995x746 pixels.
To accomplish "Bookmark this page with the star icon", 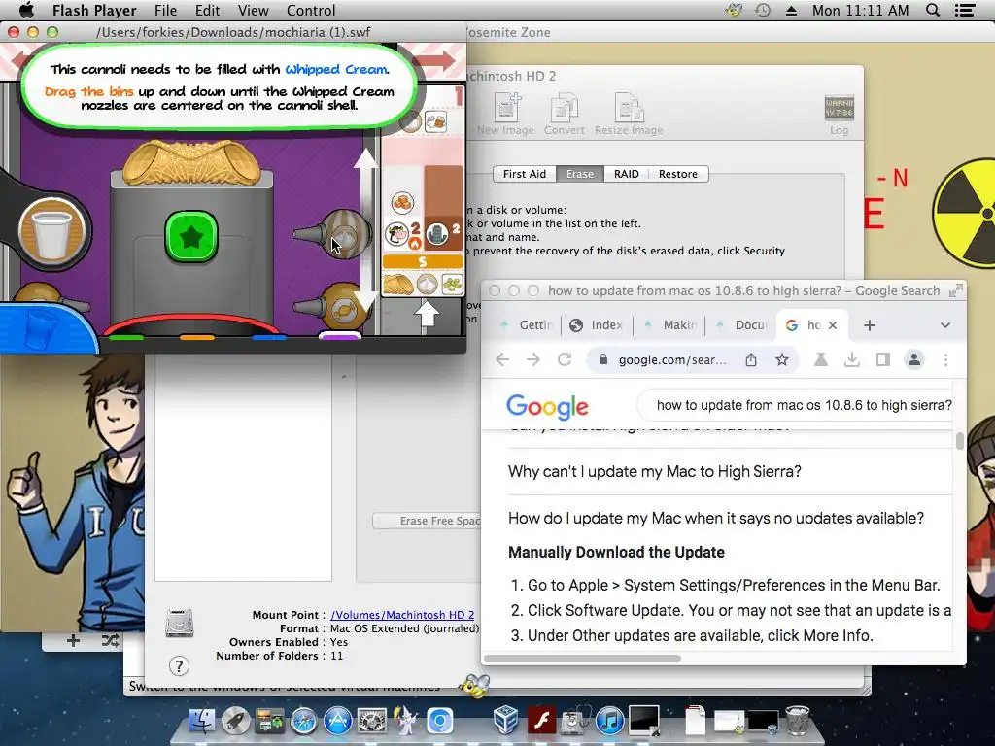I will 782,359.
